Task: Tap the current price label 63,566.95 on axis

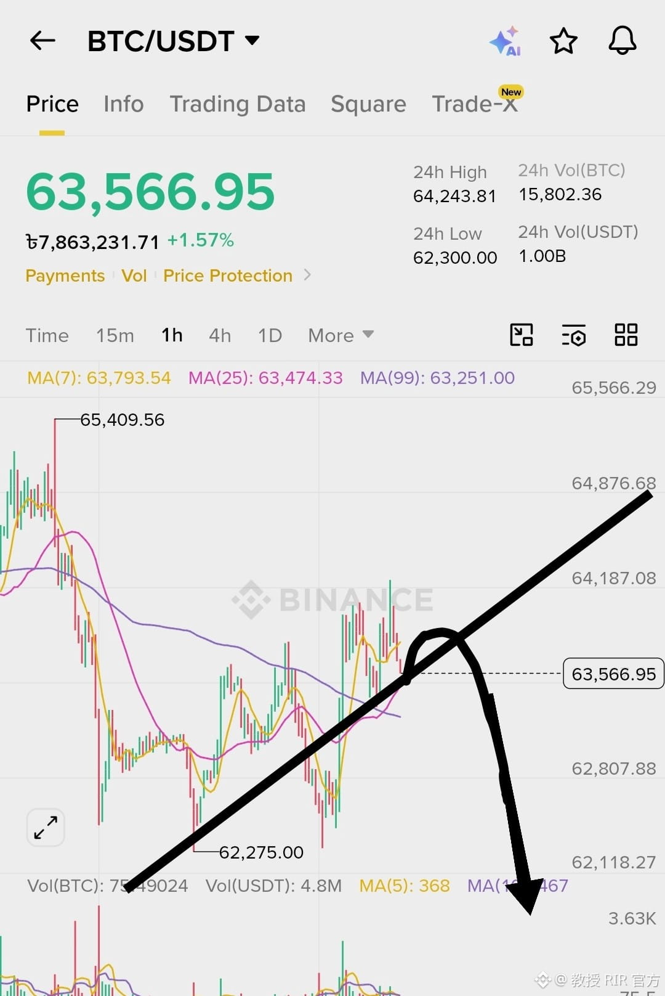Action: (x=614, y=674)
